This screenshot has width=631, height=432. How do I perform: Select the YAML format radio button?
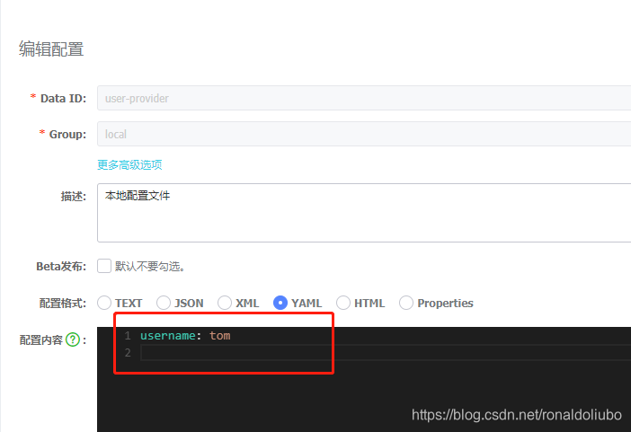280,303
